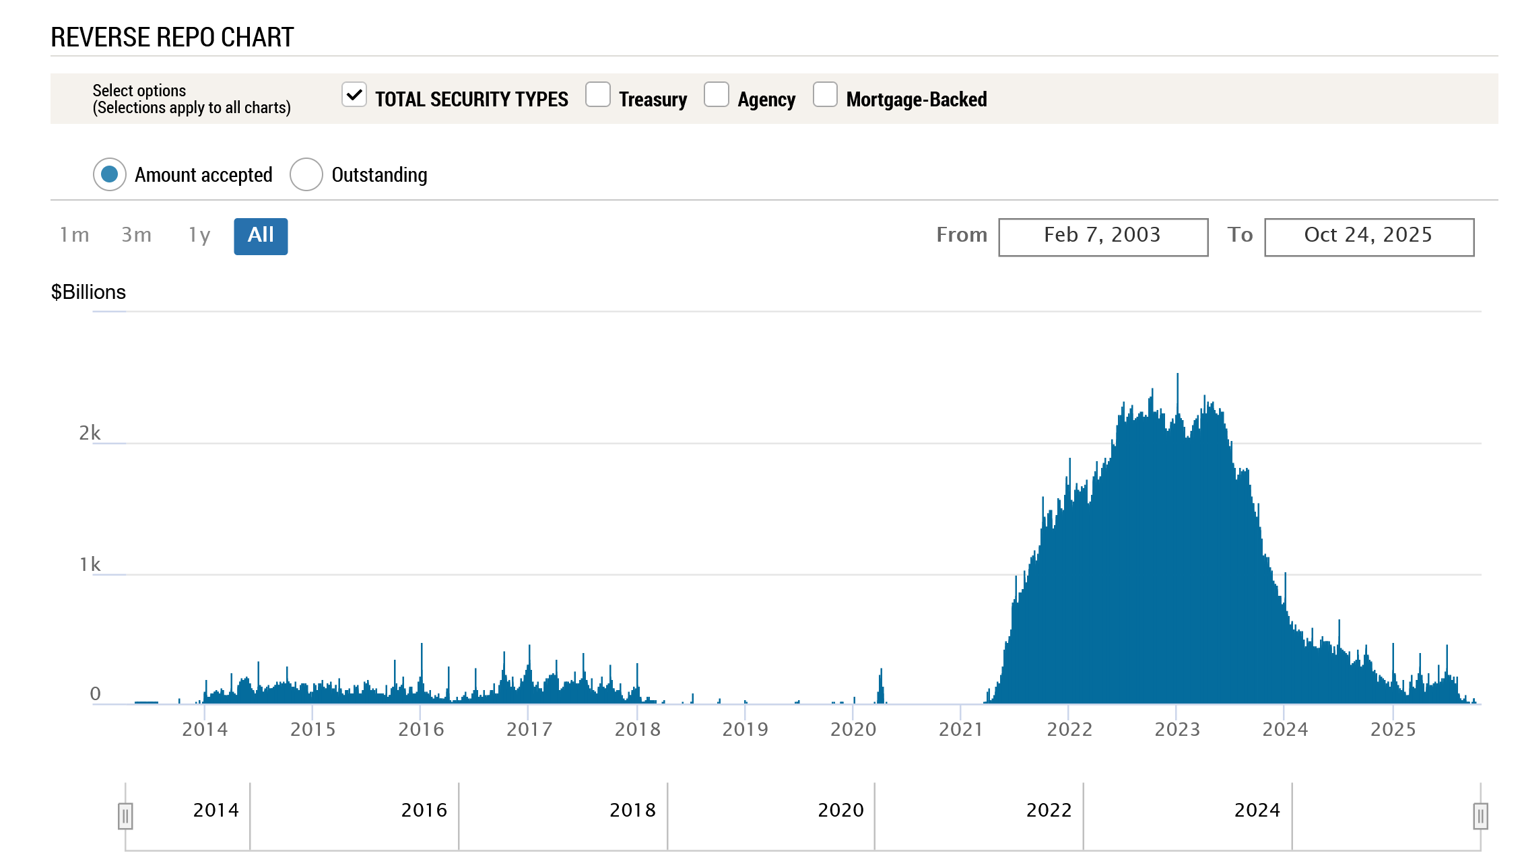The image size is (1522, 855).
Task: Set the chart zoom to 1y
Action: point(199,235)
